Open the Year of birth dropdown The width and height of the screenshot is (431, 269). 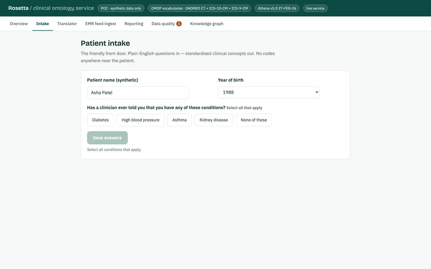click(x=268, y=92)
